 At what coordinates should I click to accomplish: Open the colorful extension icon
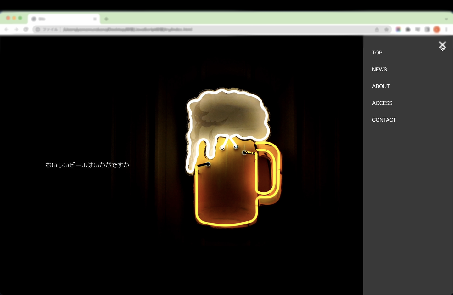398,30
